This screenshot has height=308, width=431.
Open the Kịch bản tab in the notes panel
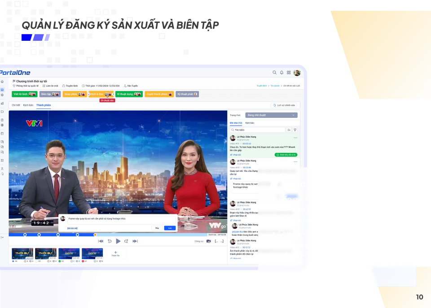coord(250,123)
